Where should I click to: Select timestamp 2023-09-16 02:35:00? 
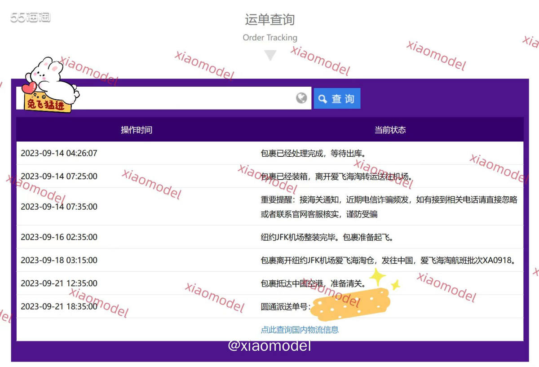[x=59, y=237]
